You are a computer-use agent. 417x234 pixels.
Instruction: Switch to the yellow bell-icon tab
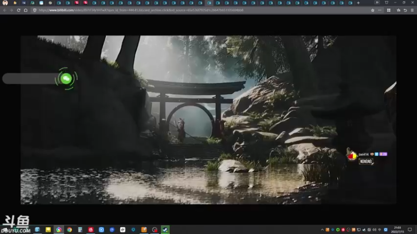coord(15,3)
